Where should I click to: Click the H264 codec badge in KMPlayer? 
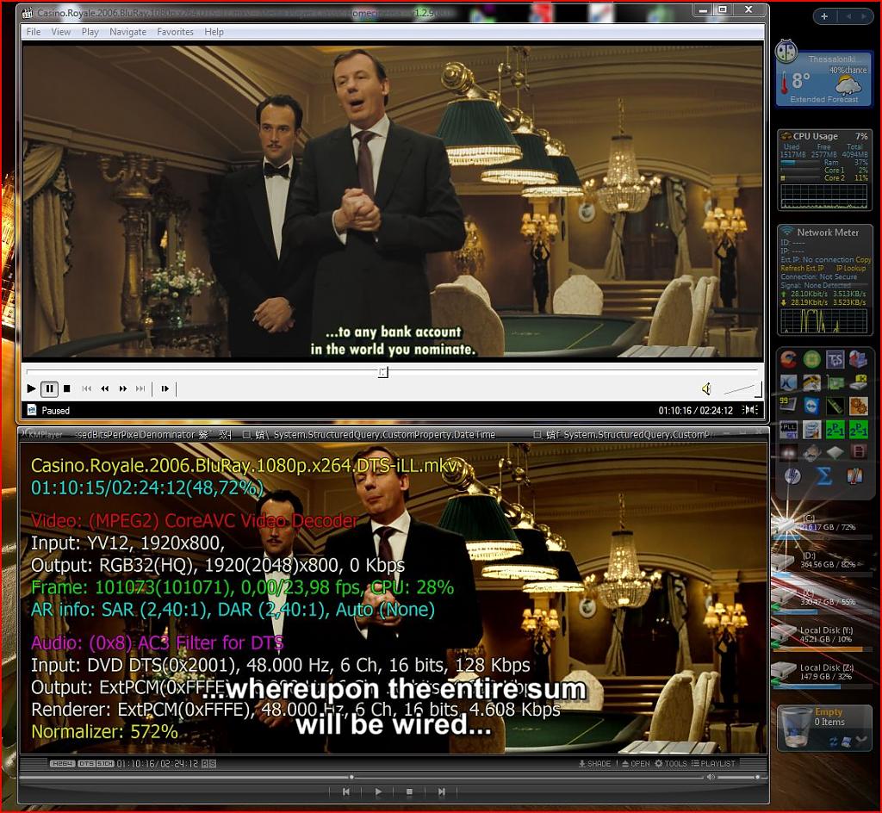coord(62,764)
